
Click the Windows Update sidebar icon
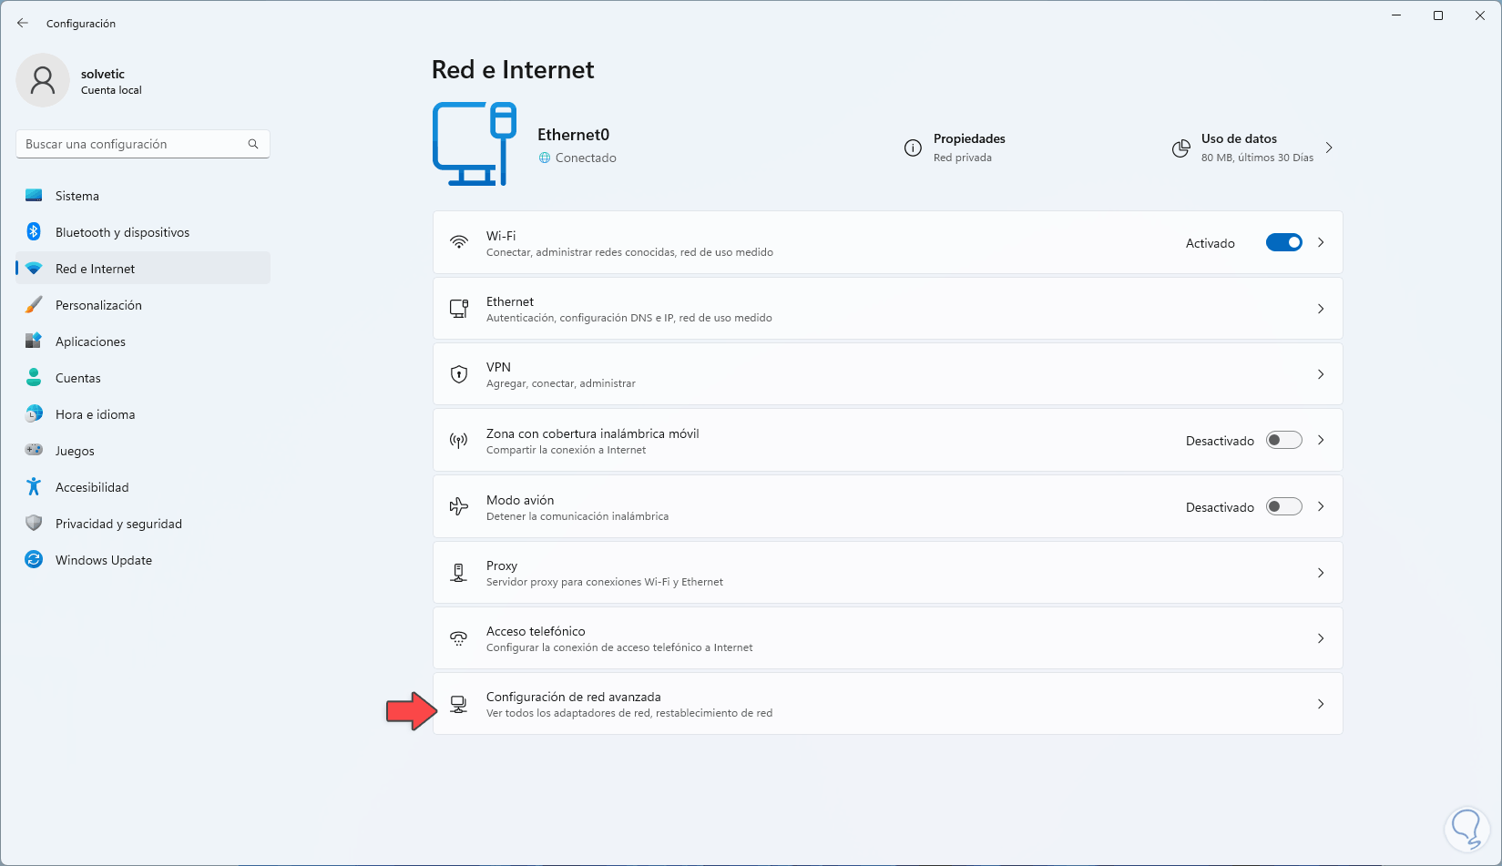coord(34,560)
